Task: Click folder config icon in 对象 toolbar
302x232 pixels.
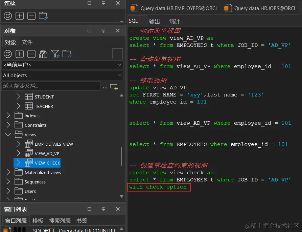Action: coord(67,54)
